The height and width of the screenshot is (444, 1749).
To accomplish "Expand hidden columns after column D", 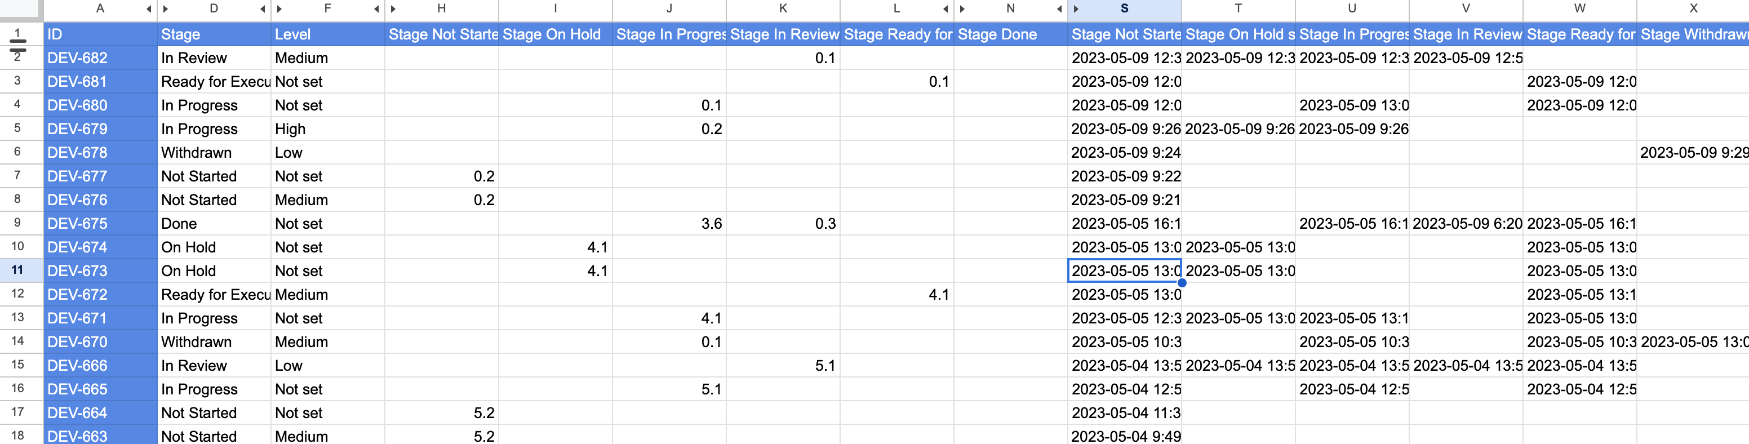I will (x=263, y=9).
